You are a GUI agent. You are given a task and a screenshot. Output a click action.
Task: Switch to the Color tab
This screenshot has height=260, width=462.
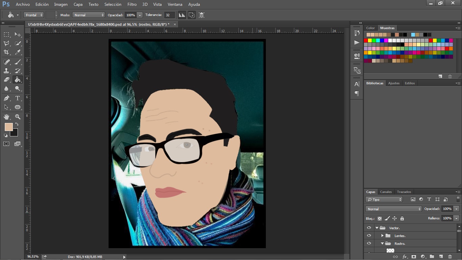[370, 28]
